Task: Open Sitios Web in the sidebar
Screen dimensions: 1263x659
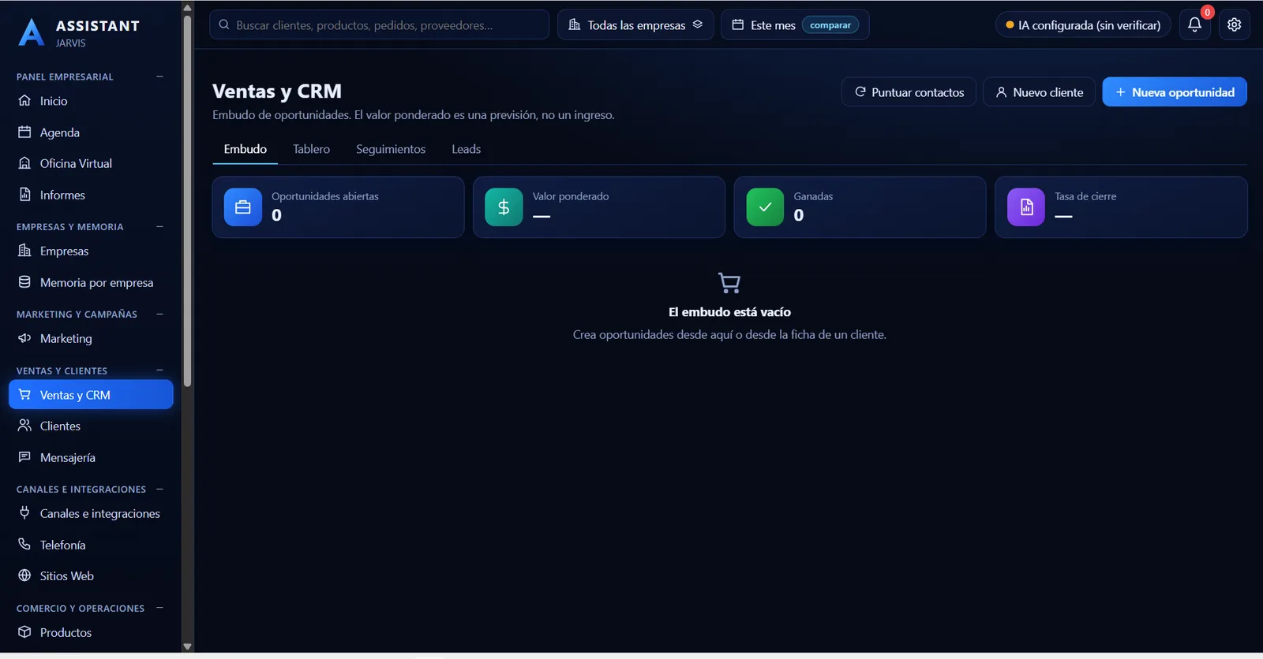Action: 91,575
